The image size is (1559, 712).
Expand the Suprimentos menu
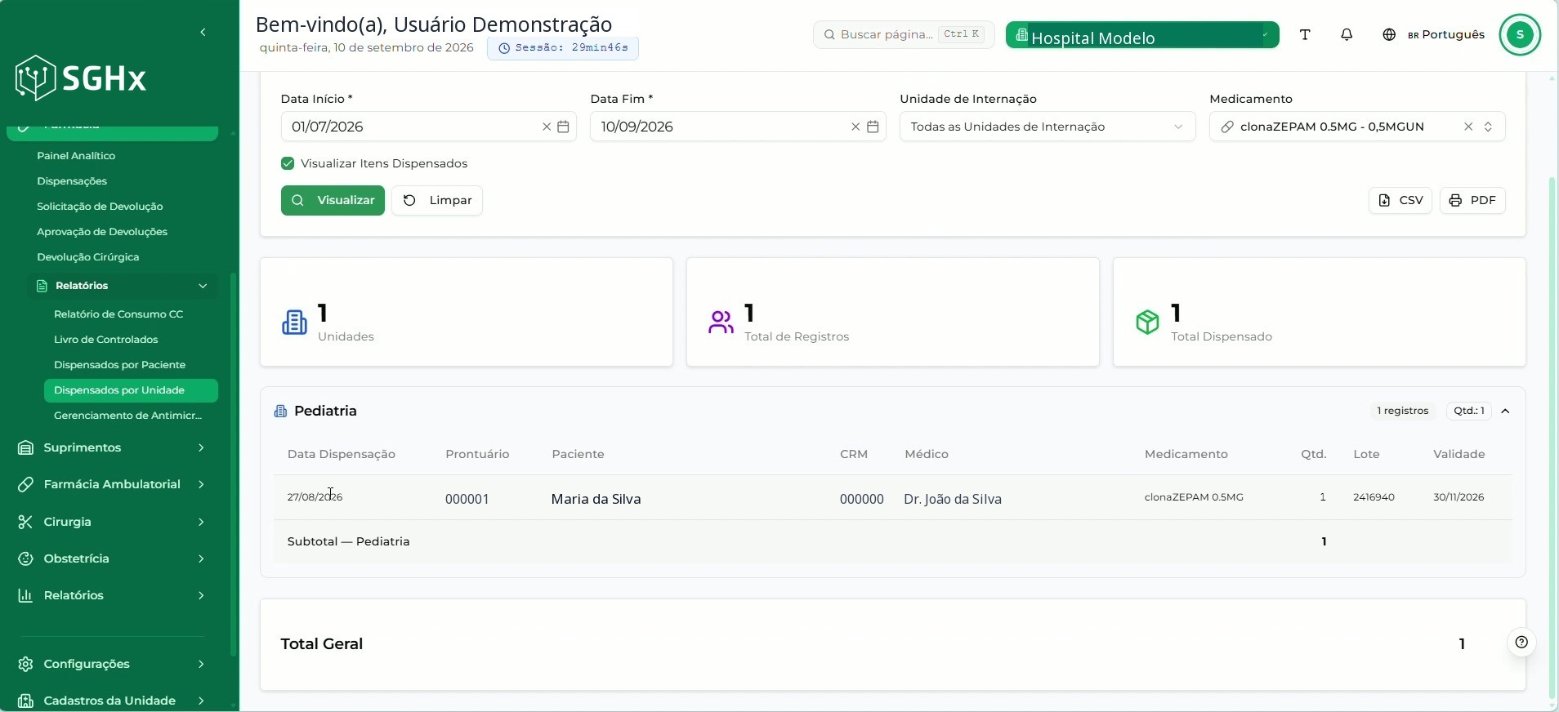tap(112, 447)
